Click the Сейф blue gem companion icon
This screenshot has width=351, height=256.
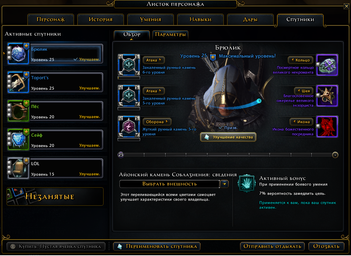(x=18, y=140)
